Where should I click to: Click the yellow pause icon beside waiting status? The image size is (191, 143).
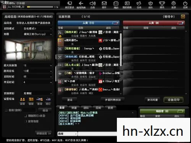coord(183,16)
